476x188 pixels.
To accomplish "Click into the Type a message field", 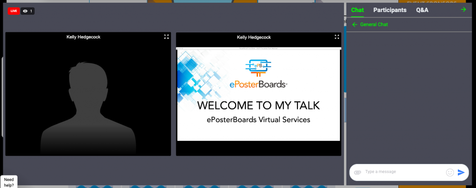I will (x=404, y=172).
